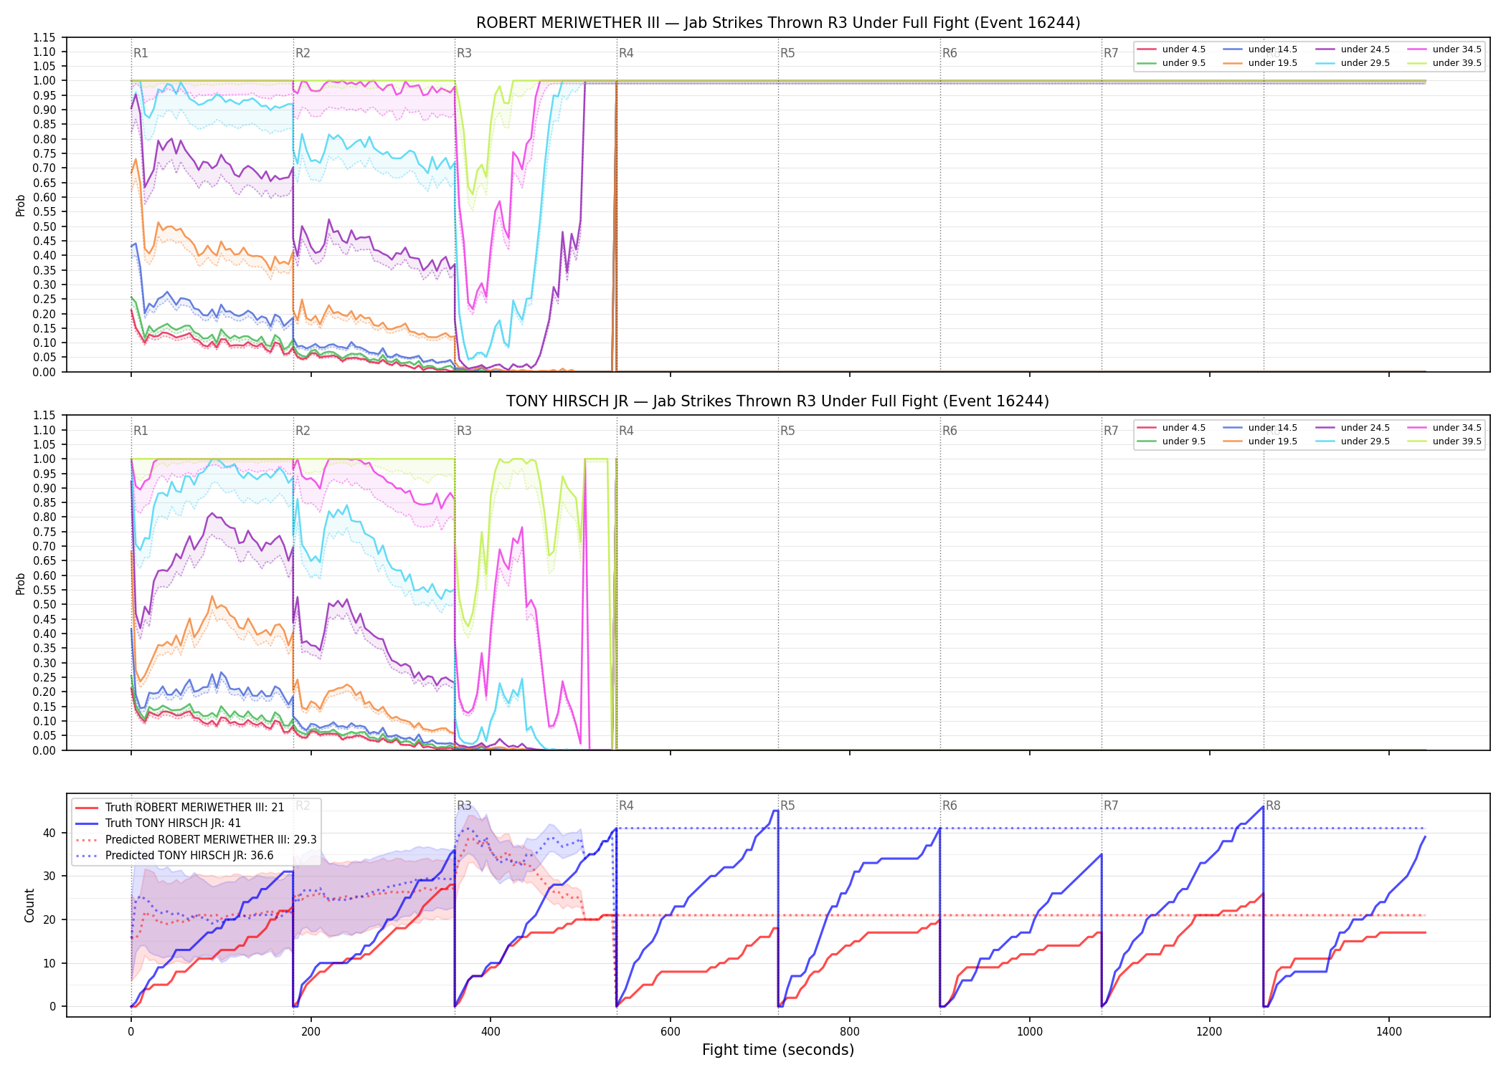Click the 'Count' y-axis label
This screenshot has width=1506, height=1075.
[x=29, y=905]
